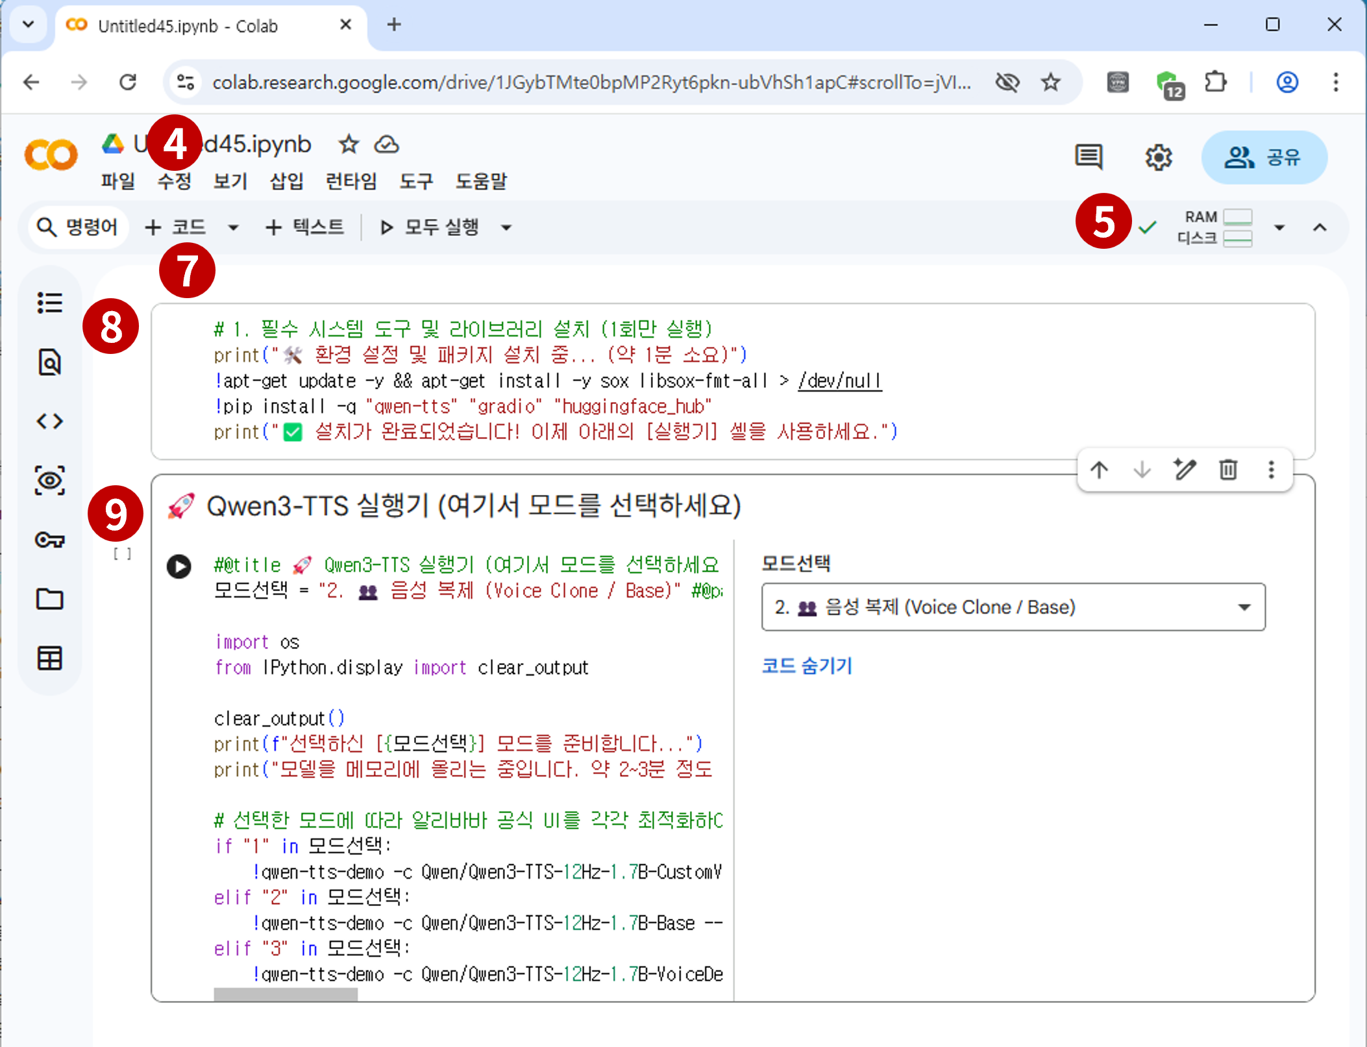This screenshot has height=1047, width=1367.
Task: Move cell up arrow icon
Action: click(x=1099, y=469)
